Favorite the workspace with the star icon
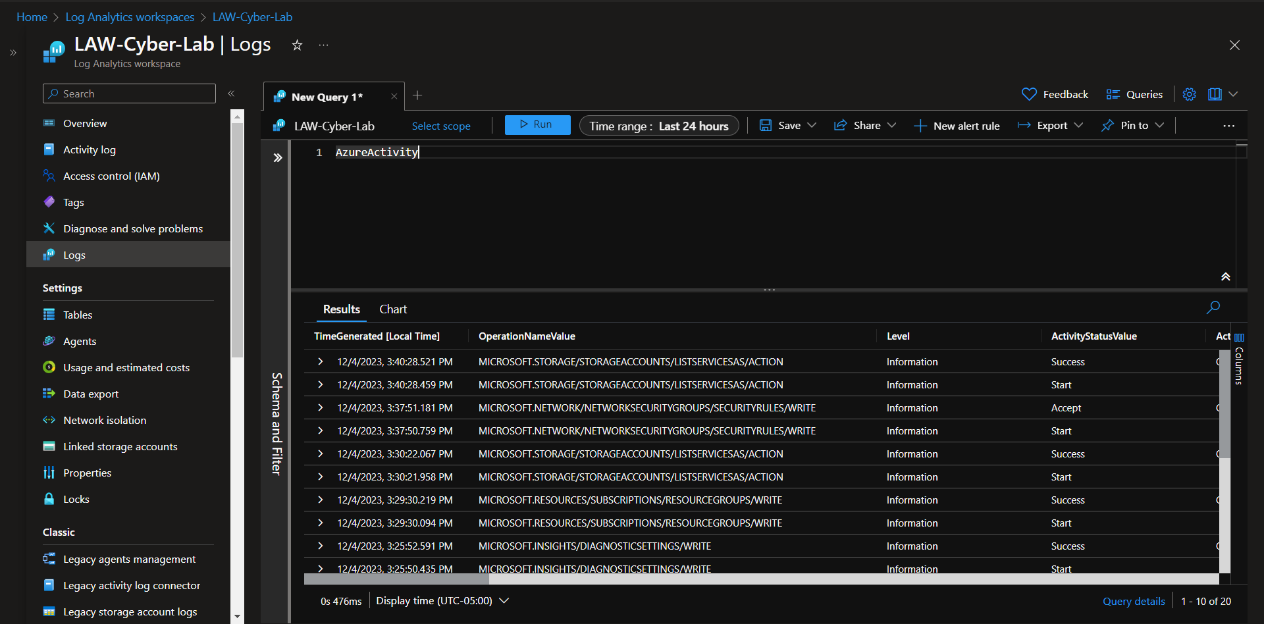This screenshot has height=624, width=1264. pyautogui.click(x=297, y=45)
